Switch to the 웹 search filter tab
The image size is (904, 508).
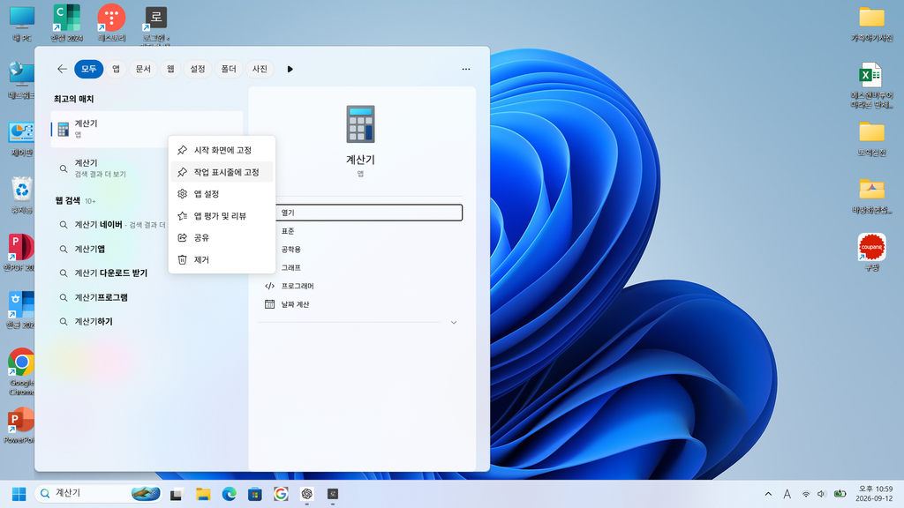click(170, 69)
